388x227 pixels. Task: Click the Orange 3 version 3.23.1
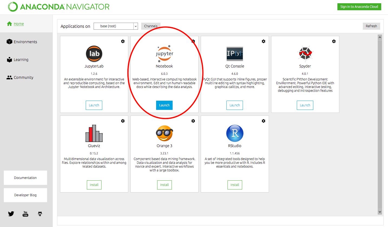coord(164,153)
